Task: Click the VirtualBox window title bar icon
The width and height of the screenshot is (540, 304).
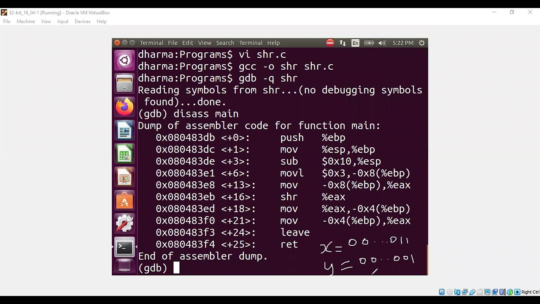Action: (x=4, y=13)
